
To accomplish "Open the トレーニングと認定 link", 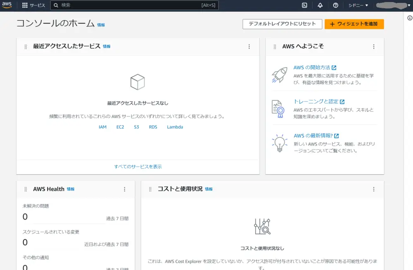I will (x=319, y=102).
